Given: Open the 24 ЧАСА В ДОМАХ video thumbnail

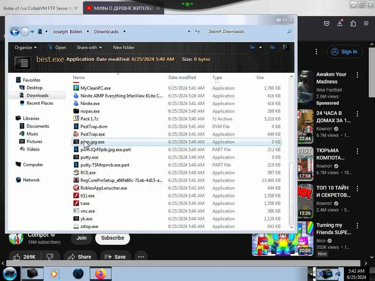Looking at the screenshot, I should point(305,126).
